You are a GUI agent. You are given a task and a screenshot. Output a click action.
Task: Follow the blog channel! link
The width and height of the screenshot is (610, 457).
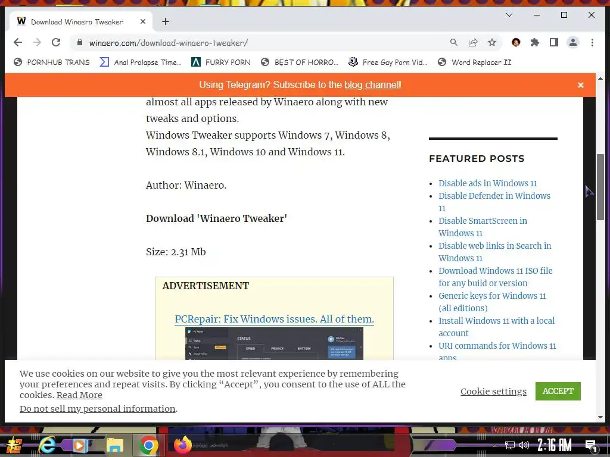point(373,84)
